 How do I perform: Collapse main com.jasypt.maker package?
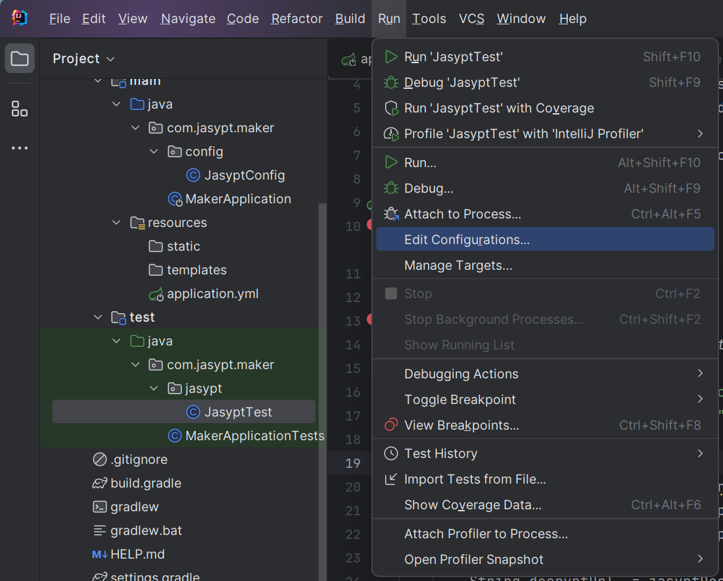(x=135, y=128)
